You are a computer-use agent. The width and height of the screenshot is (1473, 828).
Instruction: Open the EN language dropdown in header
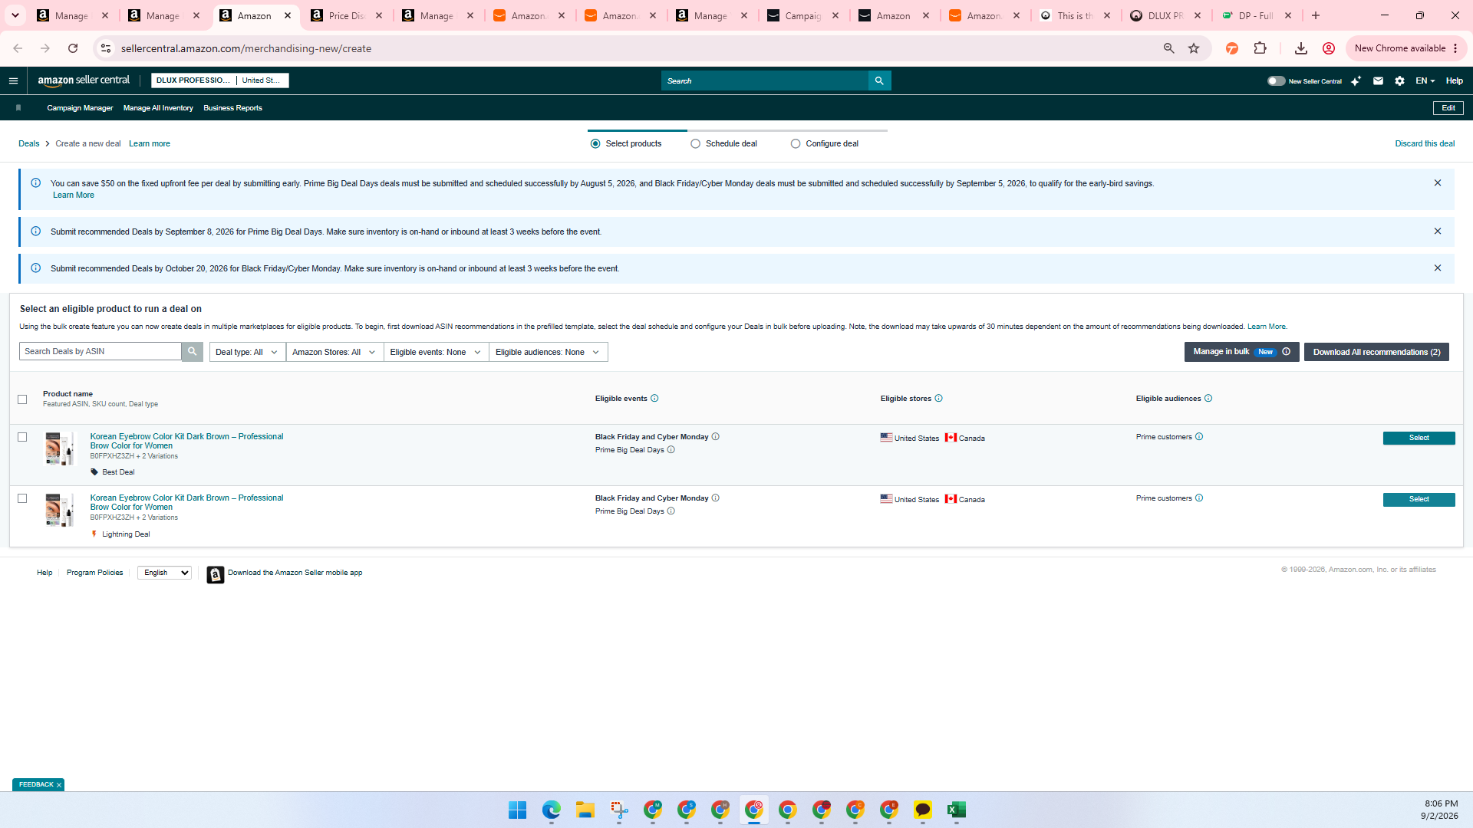[x=1425, y=80]
